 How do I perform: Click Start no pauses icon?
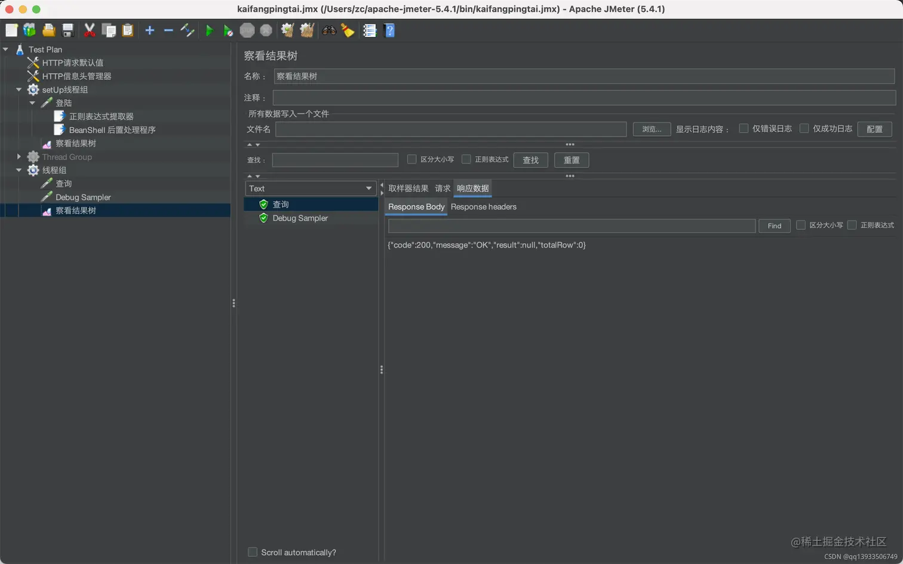(x=228, y=30)
